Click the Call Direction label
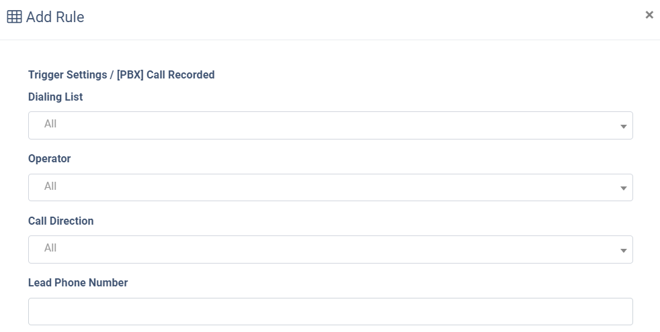Screen dimensions: 660x332 61,221
